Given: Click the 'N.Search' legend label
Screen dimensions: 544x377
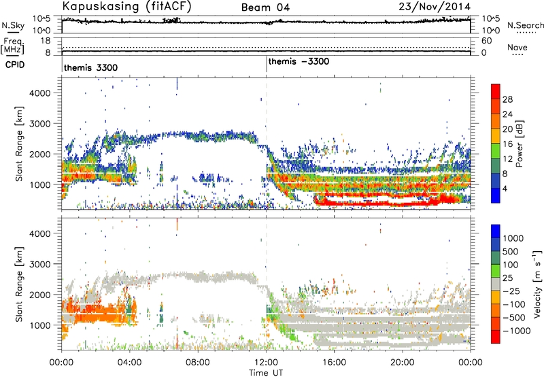Looking at the screenshot, I should pos(526,25).
